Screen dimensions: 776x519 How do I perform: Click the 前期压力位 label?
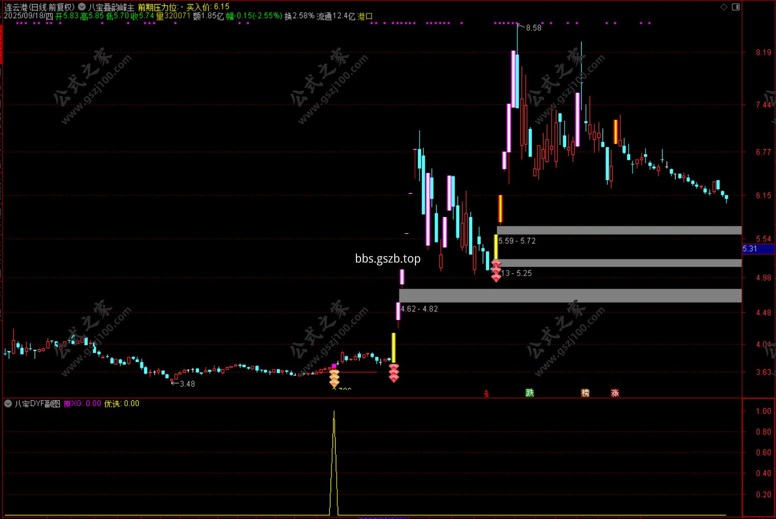coord(158,7)
